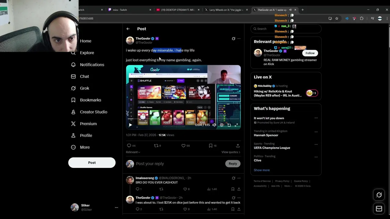Image resolution: width=390 pixels, height=219 pixels.
Task: Expand video to fullscreen
Action: point(236,125)
